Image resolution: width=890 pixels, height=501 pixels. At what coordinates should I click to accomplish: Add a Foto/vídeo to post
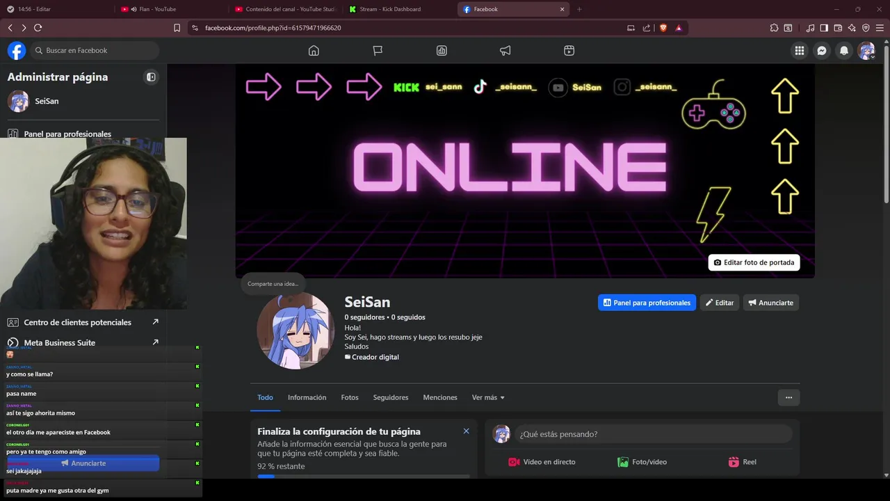(642, 462)
